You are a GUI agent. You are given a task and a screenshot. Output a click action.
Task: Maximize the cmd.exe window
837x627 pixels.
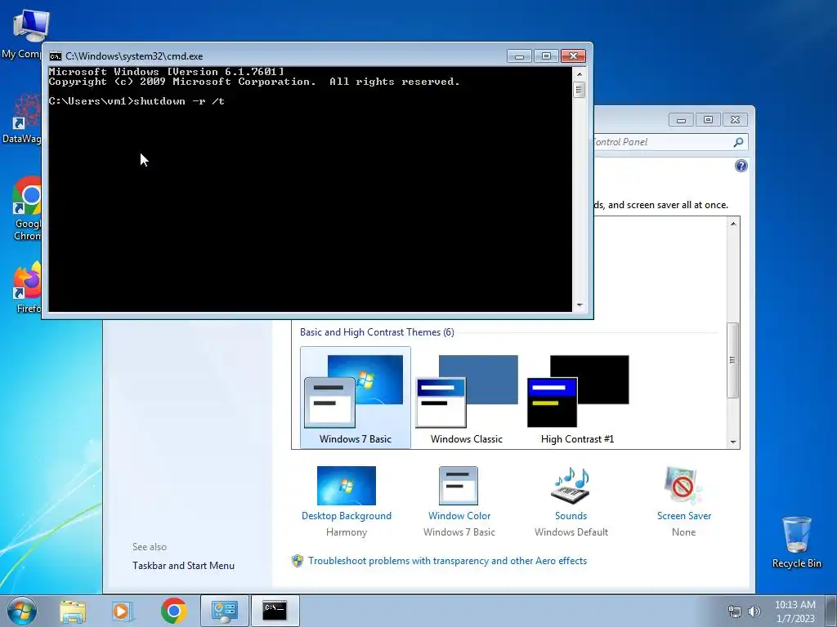coord(546,56)
